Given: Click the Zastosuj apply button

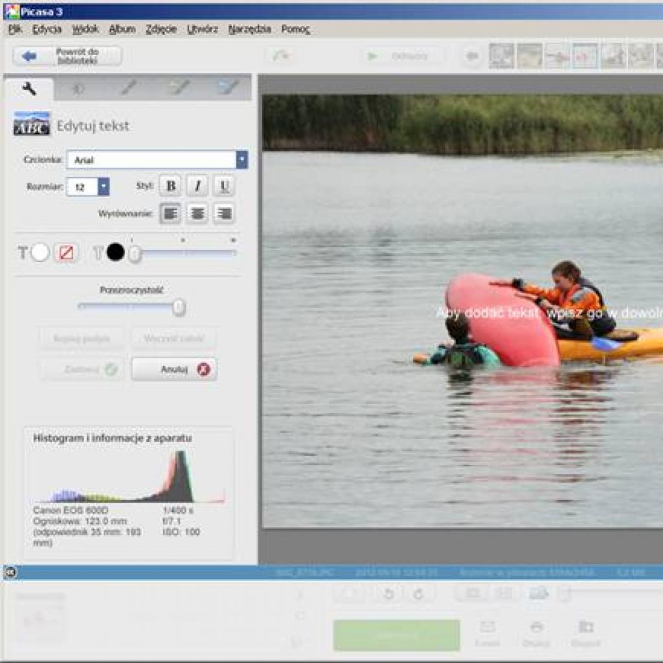Looking at the screenshot, I should pyautogui.click(x=82, y=369).
